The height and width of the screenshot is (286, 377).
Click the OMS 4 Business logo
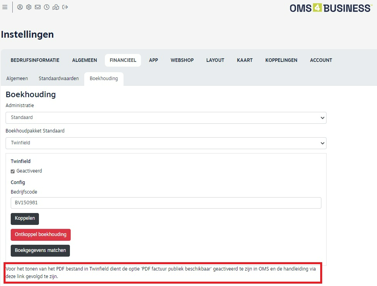[x=330, y=8]
